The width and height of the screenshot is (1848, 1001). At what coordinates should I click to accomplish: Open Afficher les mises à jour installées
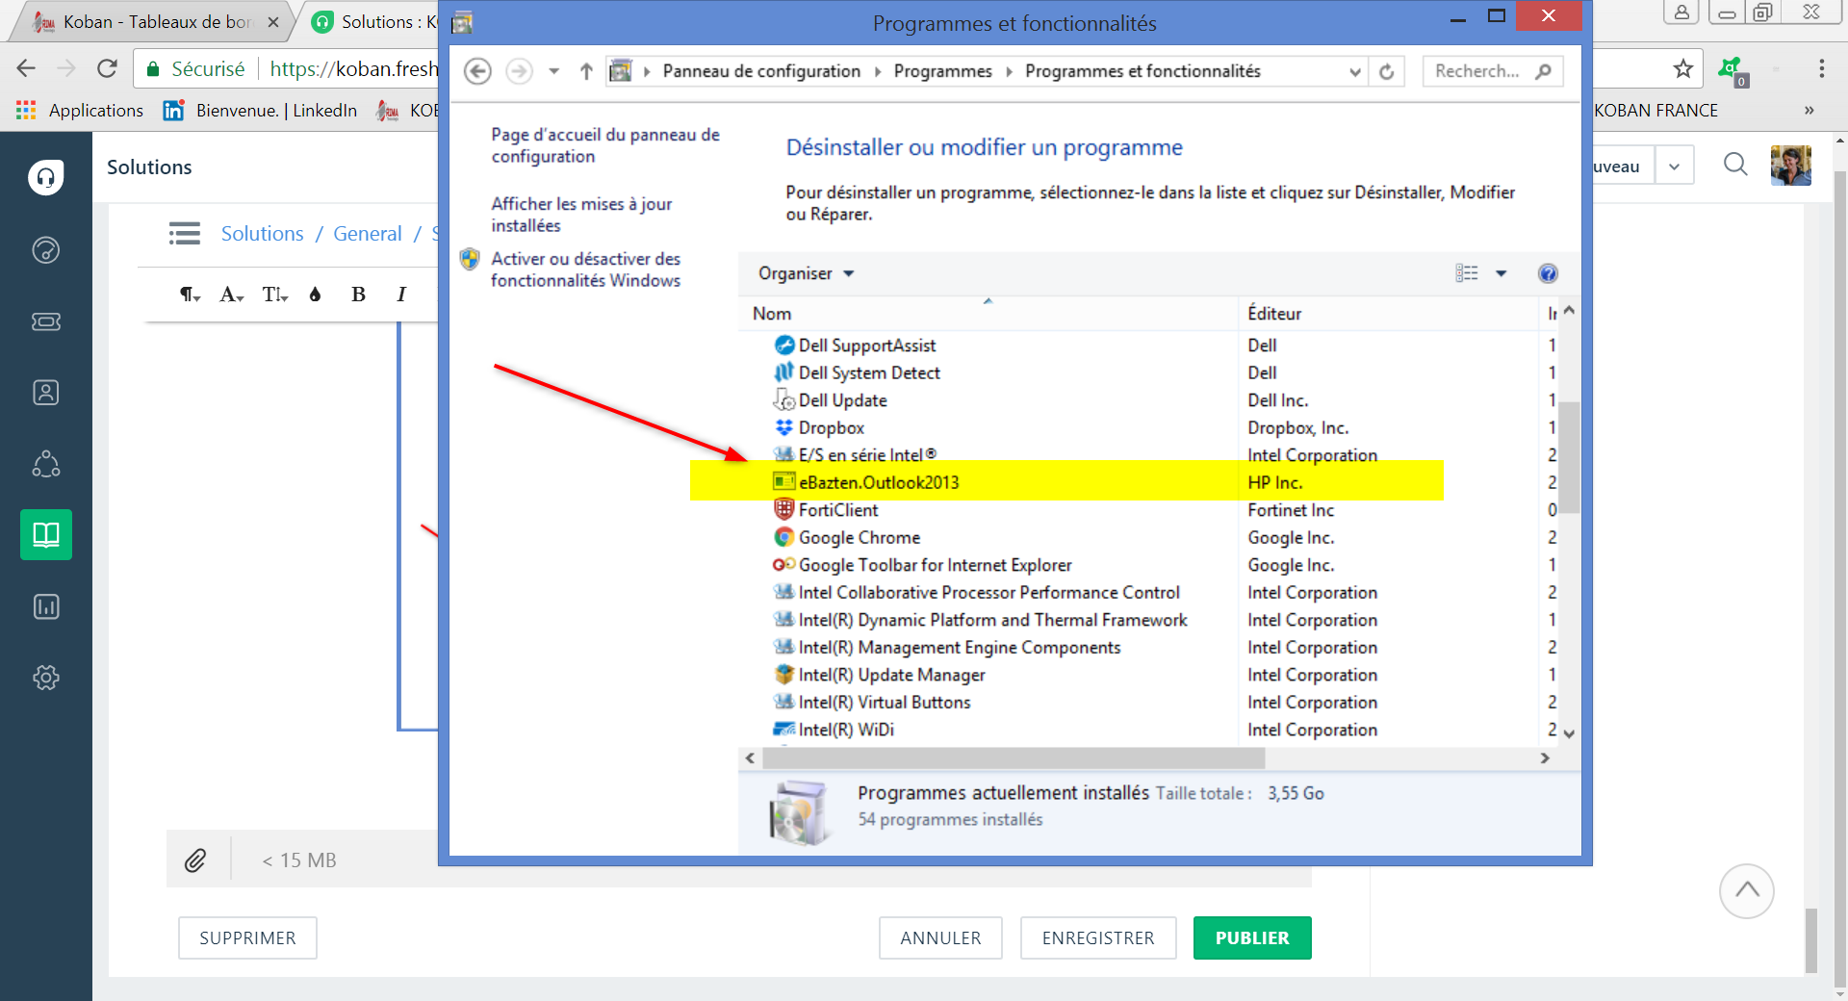[581, 215]
